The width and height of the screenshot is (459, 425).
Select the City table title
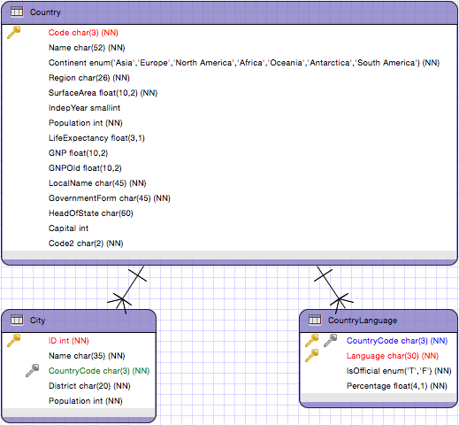[37, 321]
